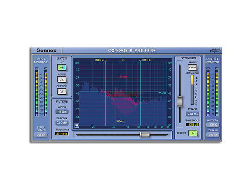Screen dimensions: 252x189
Task: Click the Sonnox logo
Action: [47, 50]
